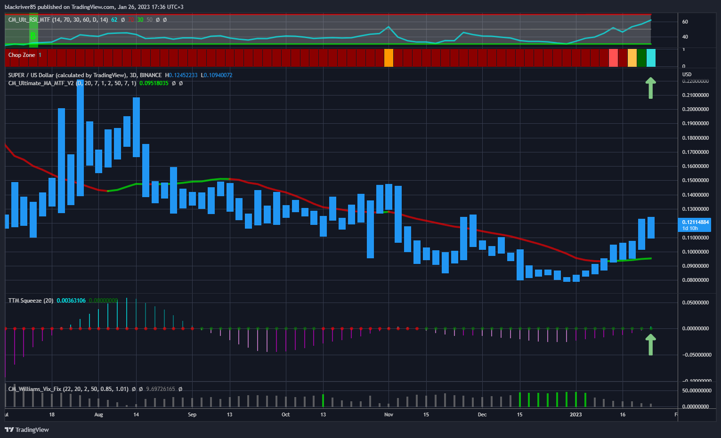Click the 0.18000000 price axis label
The width and height of the screenshot is (721, 438).
(x=696, y=138)
